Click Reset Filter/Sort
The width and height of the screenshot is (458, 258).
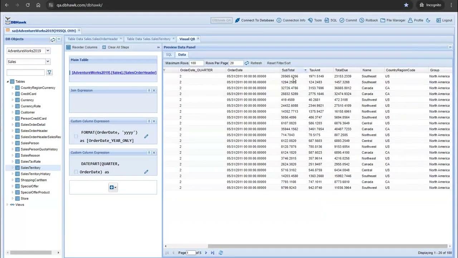coord(279,63)
